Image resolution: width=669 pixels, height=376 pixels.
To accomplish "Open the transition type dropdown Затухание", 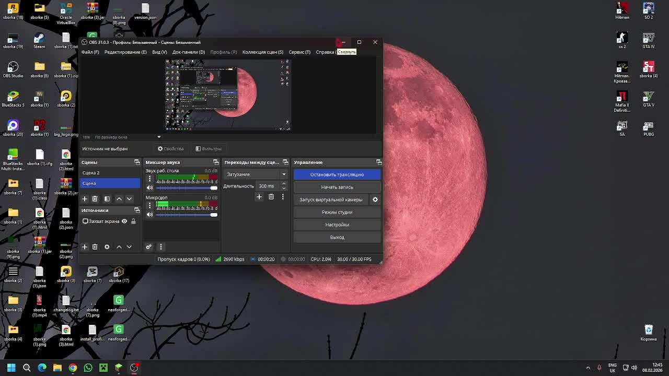I will pyautogui.click(x=256, y=174).
